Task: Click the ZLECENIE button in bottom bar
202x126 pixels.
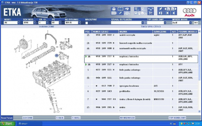Action: click(28, 118)
